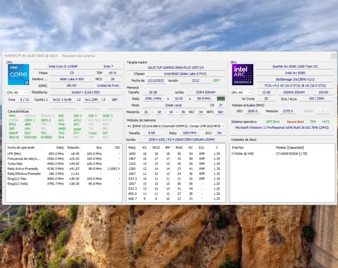This screenshot has width=338, height=268.
Task: Click the 16 GB memory size field
Action: pyautogui.click(x=153, y=92)
